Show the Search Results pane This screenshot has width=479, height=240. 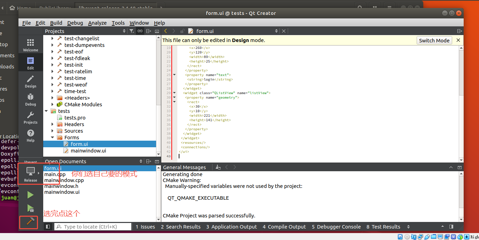[x=180, y=226]
